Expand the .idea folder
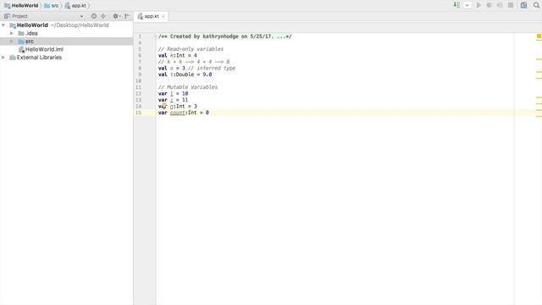The width and height of the screenshot is (542, 305). tap(12, 33)
